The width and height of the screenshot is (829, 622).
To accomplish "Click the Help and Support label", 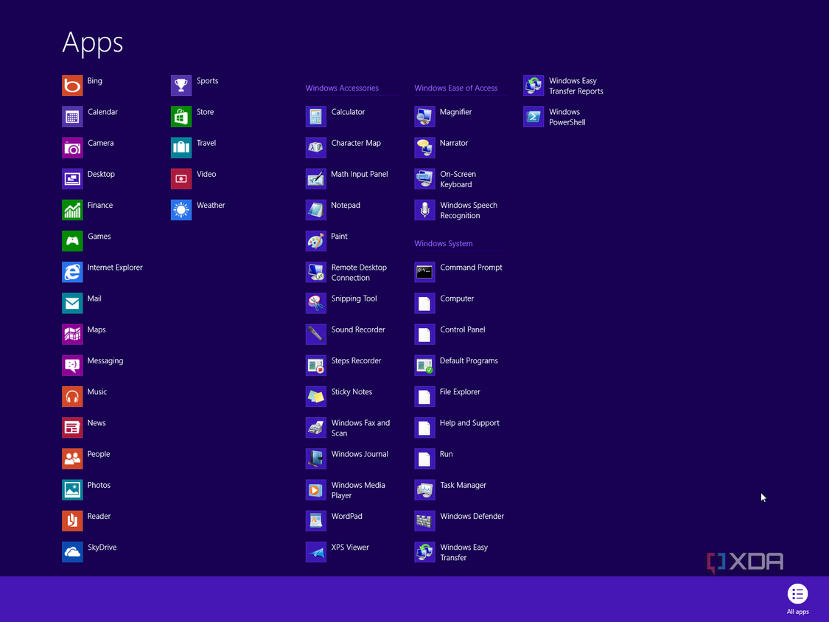I will click(x=469, y=423).
